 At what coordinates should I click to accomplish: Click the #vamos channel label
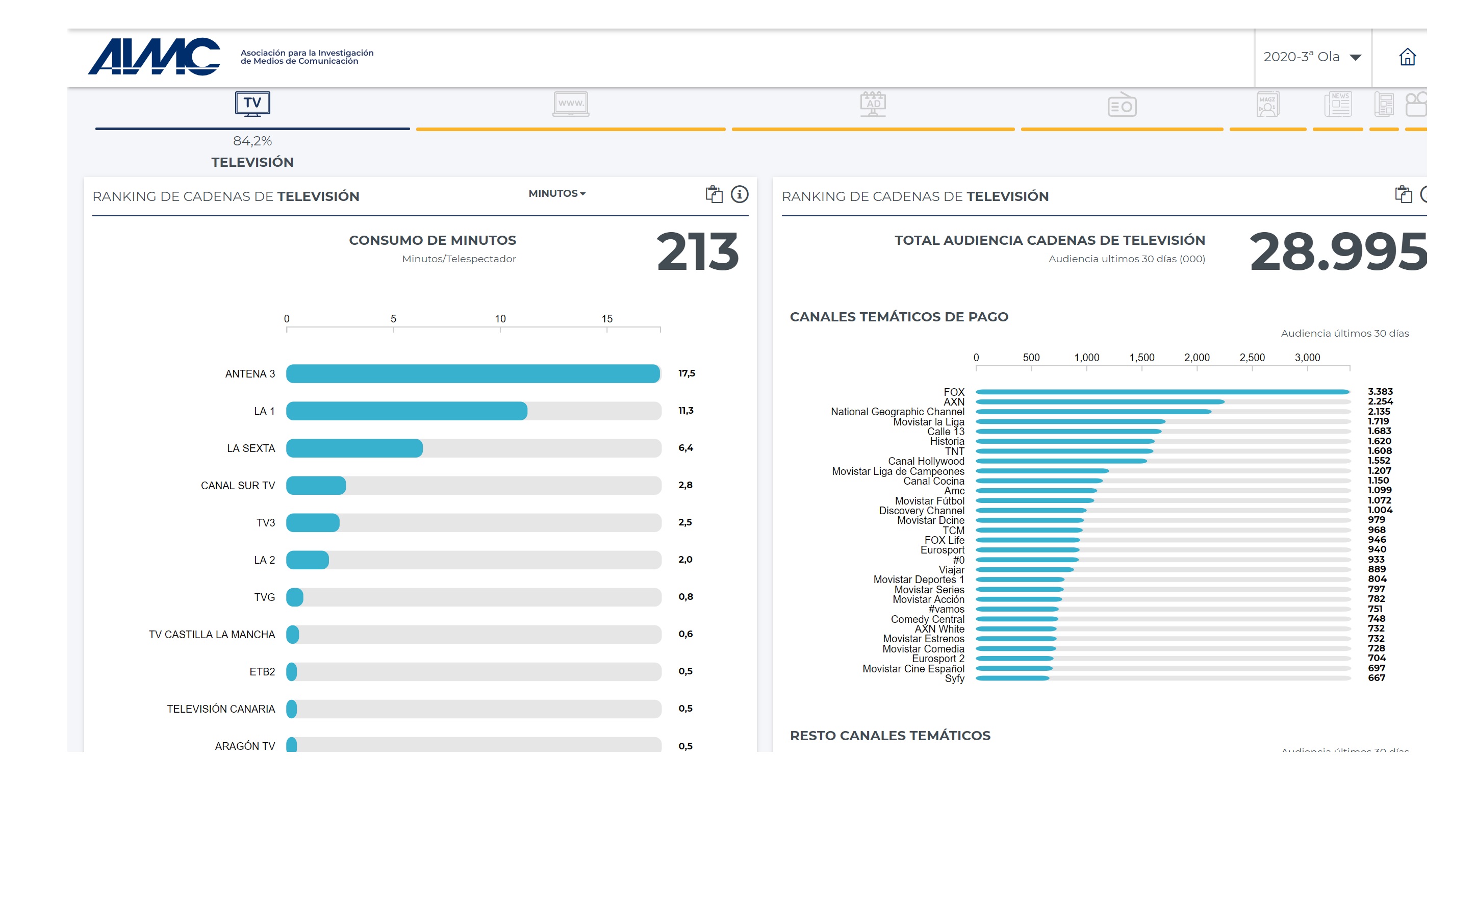pos(947,610)
